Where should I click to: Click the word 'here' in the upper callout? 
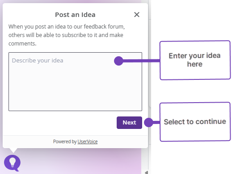[195, 64]
